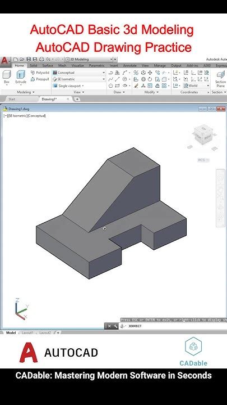This screenshot has width=227, height=405.
Task: Click the command line input showing 3DORBIT
Action: pos(175,326)
